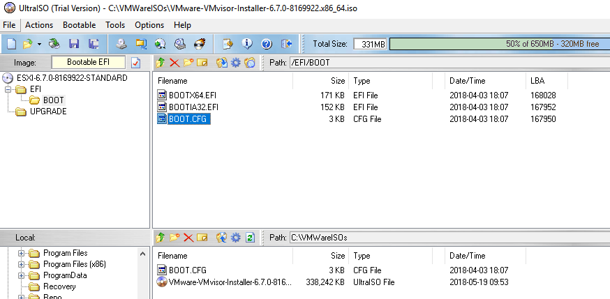
Task: Click the New image toolbar icon
Action: [11, 44]
